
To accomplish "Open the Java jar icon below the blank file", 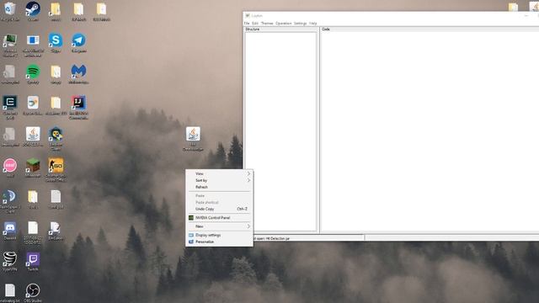I will click(33, 135).
